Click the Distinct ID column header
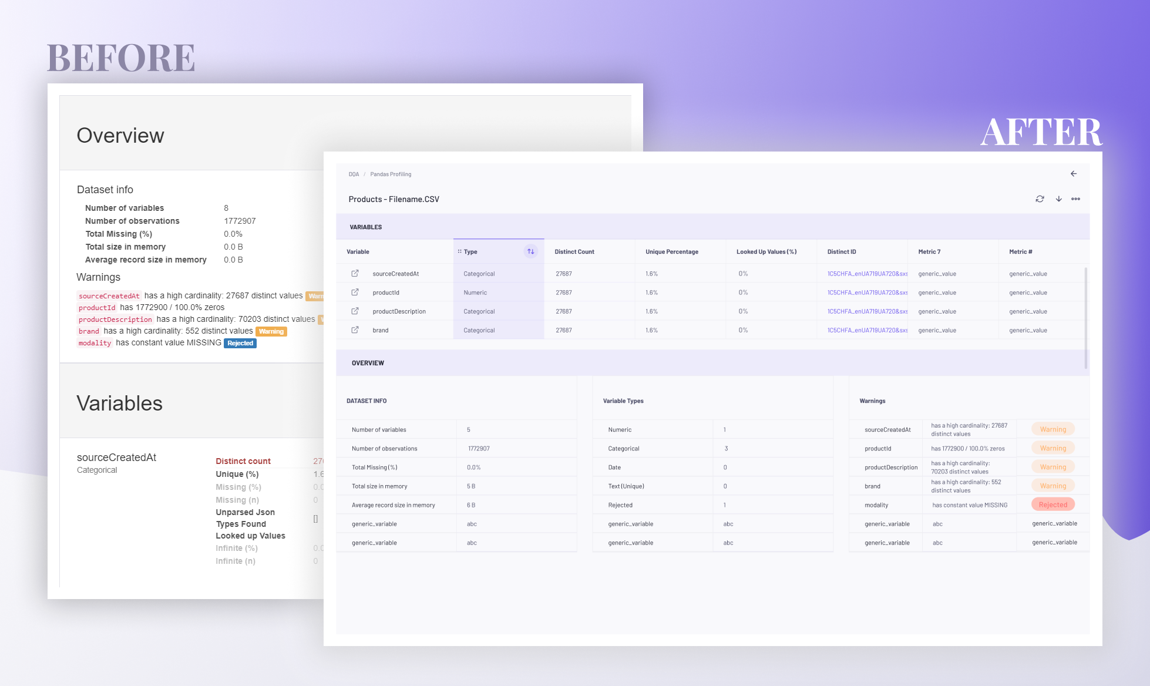The height and width of the screenshot is (686, 1150). (842, 252)
